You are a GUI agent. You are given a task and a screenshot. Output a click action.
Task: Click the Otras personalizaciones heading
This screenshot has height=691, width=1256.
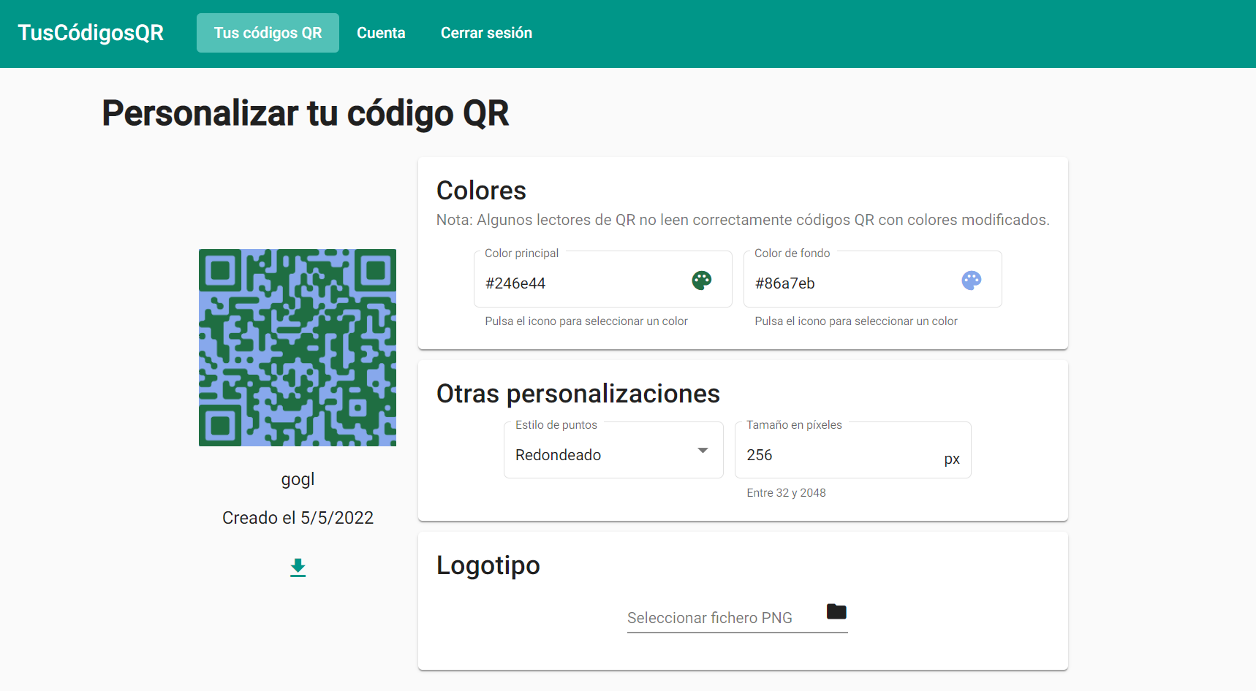click(578, 394)
